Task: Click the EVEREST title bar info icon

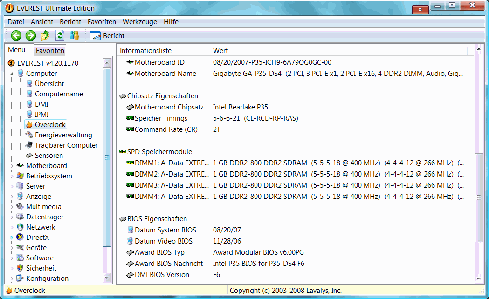Action: 9,8
